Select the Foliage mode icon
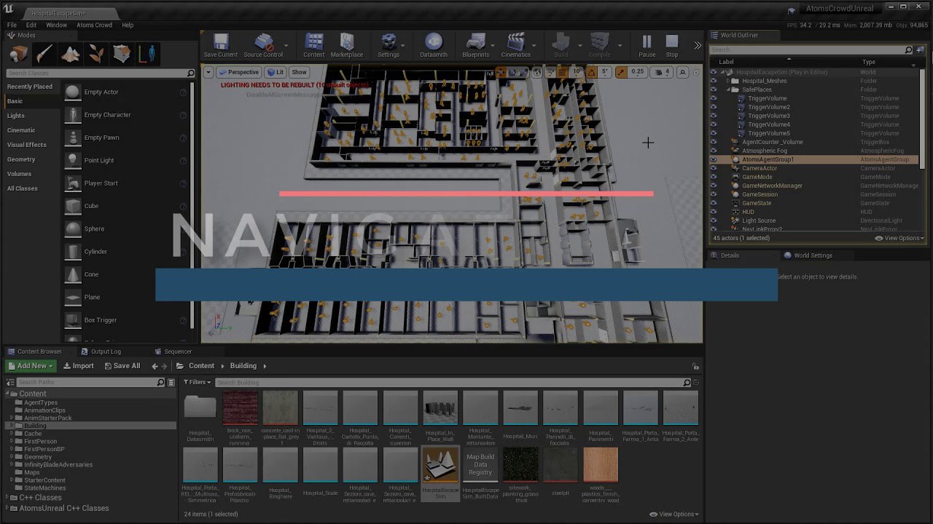This screenshot has width=933, height=524. pyautogui.click(x=96, y=54)
